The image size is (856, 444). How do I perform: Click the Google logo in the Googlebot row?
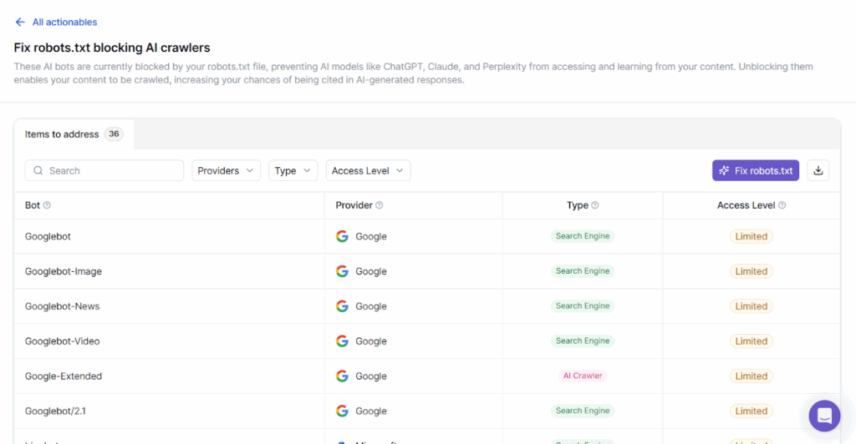tap(342, 236)
